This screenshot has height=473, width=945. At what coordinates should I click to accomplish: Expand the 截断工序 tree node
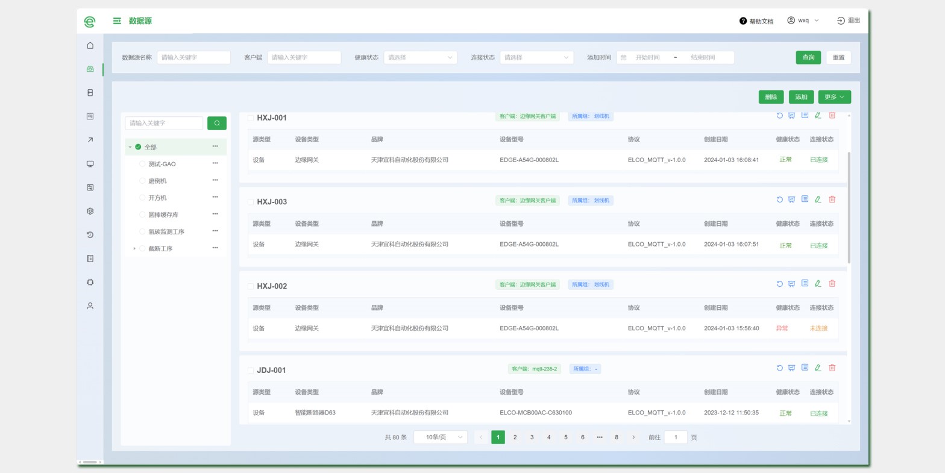(134, 248)
